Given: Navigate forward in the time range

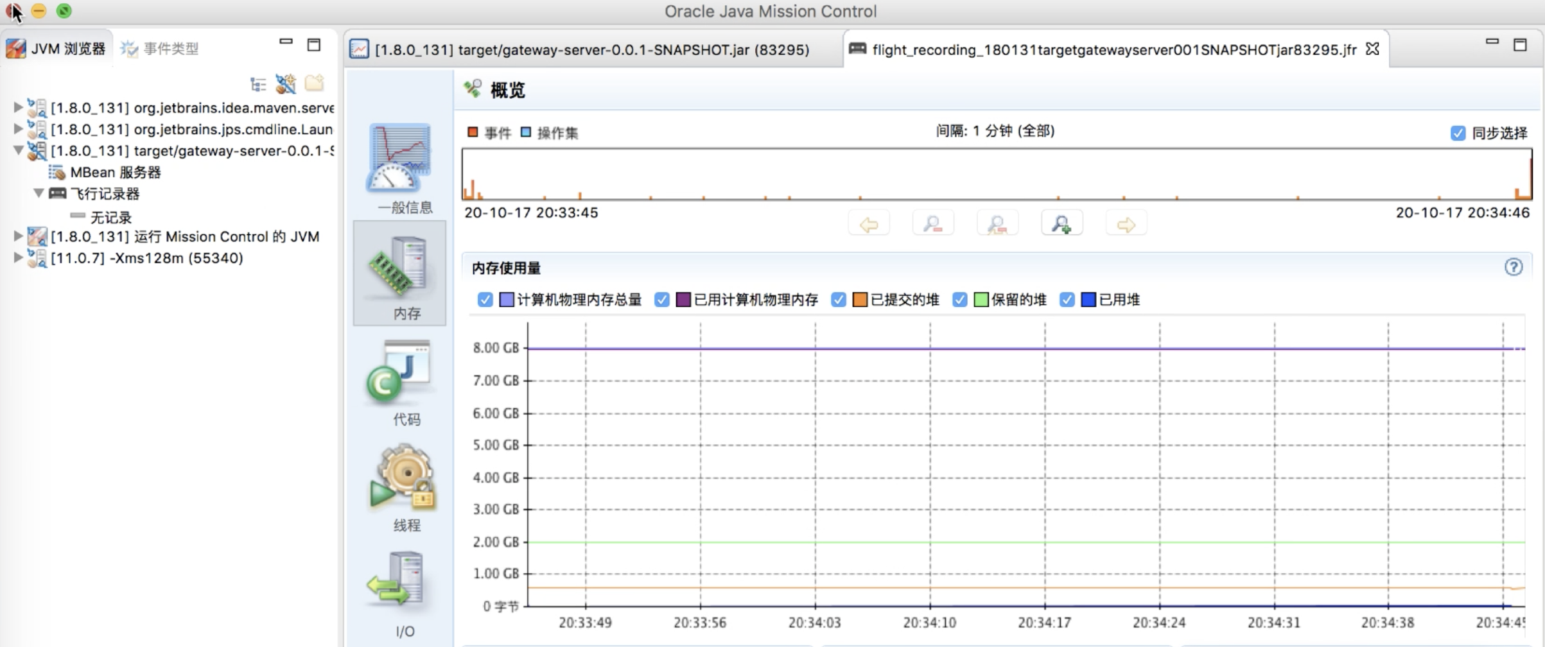Looking at the screenshot, I should click(1126, 224).
